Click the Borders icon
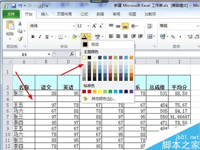This screenshot has width=200, height=150. coord(61,37)
